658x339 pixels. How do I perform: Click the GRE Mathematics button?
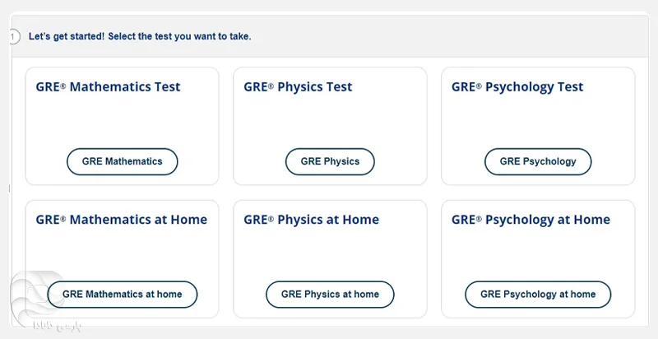point(122,161)
